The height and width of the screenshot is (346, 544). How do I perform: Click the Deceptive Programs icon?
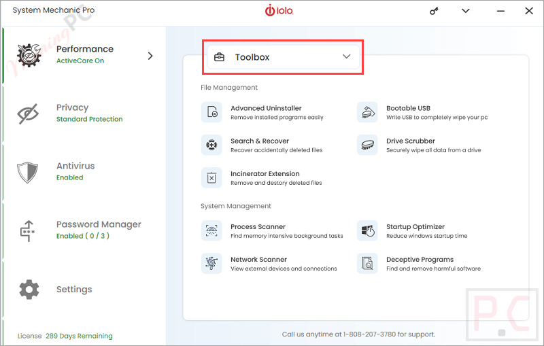367,263
